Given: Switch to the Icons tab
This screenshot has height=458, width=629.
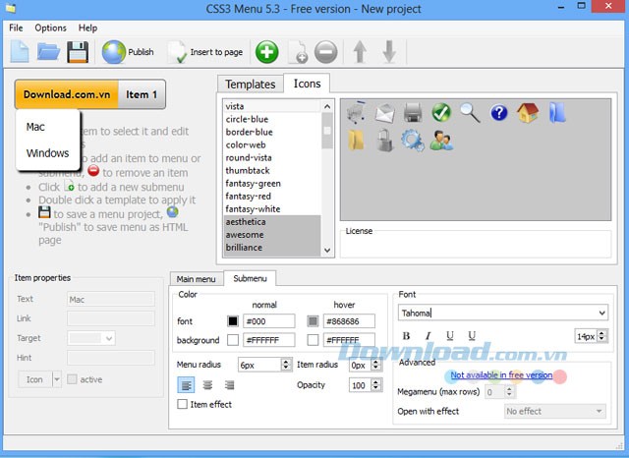Looking at the screenshot, I should click(x=307, y=84).
